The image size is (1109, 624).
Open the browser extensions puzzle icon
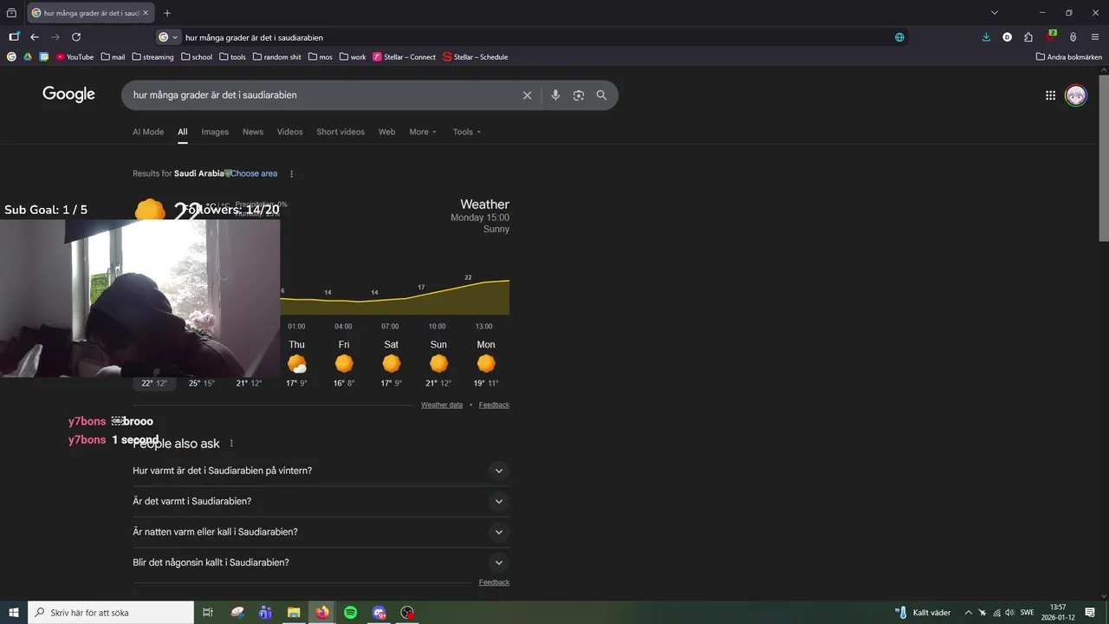click(x=1028, y=37)
